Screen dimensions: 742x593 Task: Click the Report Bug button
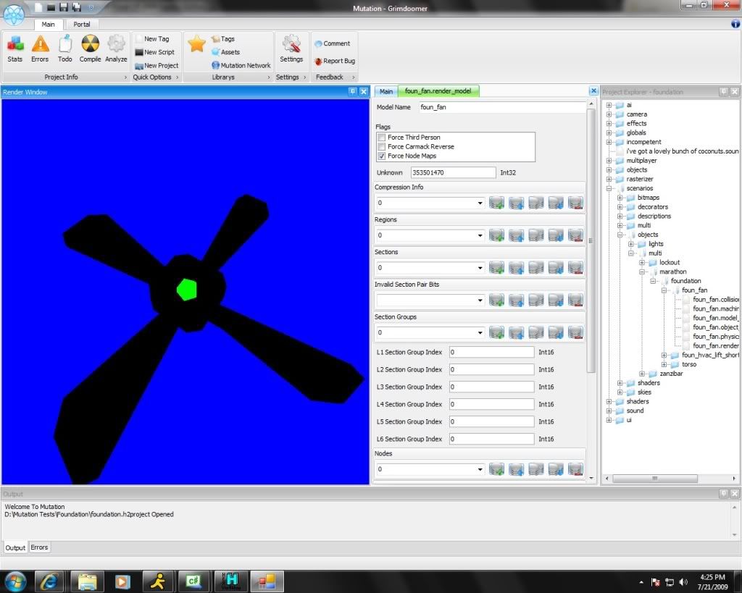point(335,61)
